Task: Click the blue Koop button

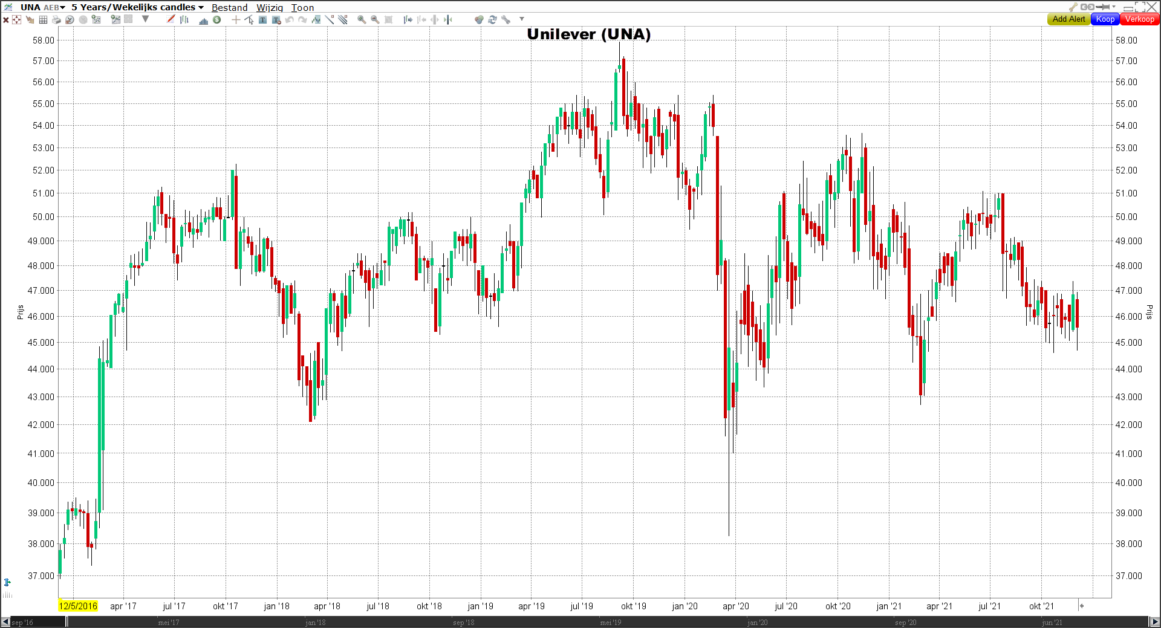Action: coord(1105,19)
